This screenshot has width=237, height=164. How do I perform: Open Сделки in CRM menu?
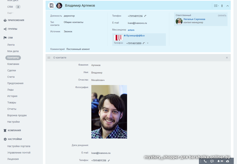[12, 70]
